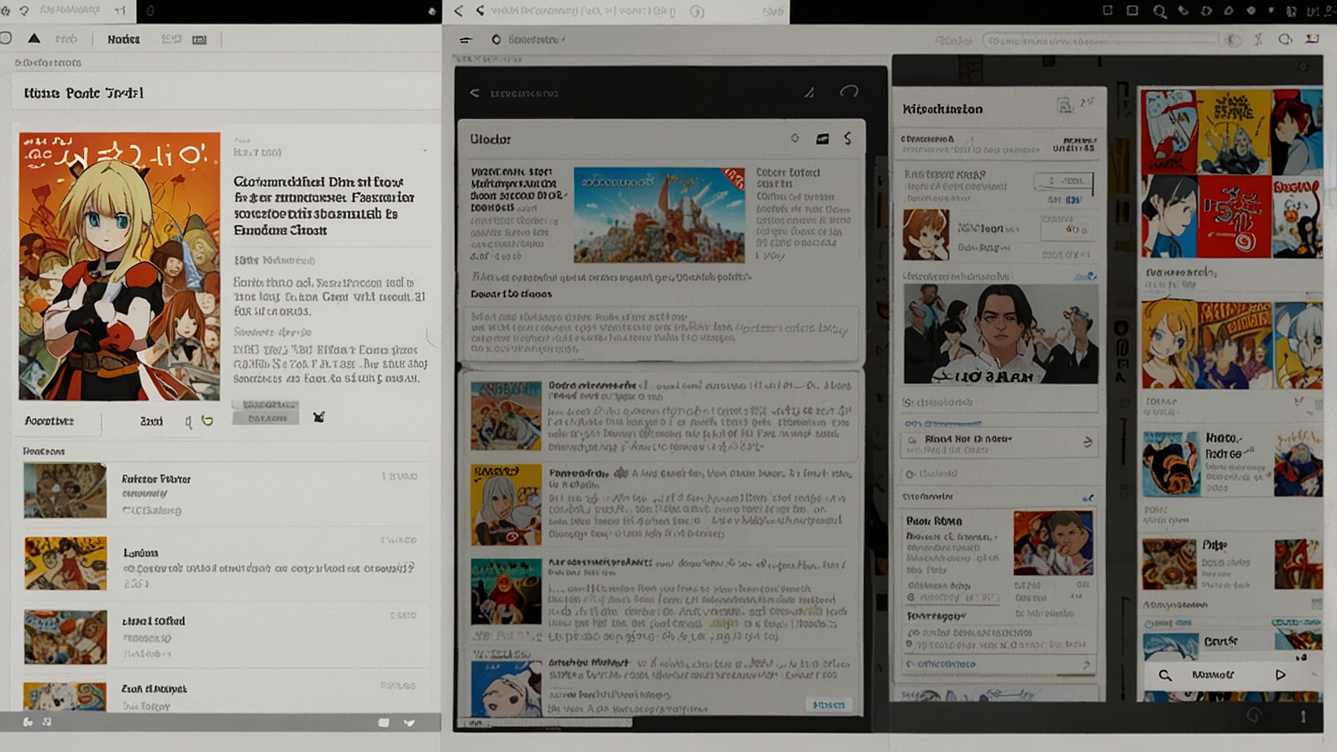This screenshot has height=752, width=1337.
Task: Click the diamond icon in top system bar
Action: 1251,11
